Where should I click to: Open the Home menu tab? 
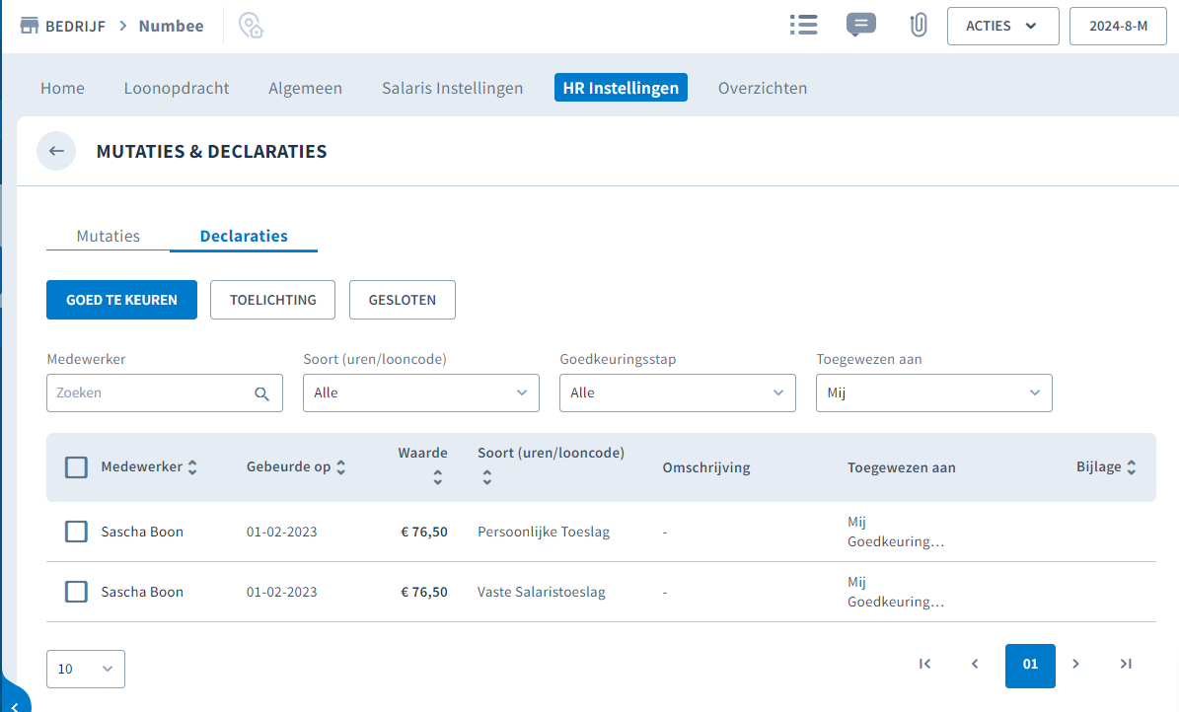(62, 88)
